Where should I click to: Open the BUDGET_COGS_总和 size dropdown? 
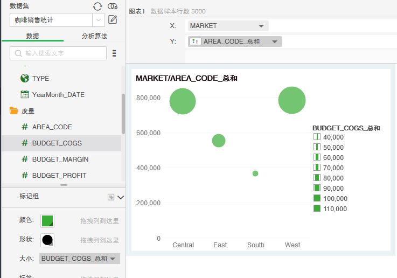[113, 259]
